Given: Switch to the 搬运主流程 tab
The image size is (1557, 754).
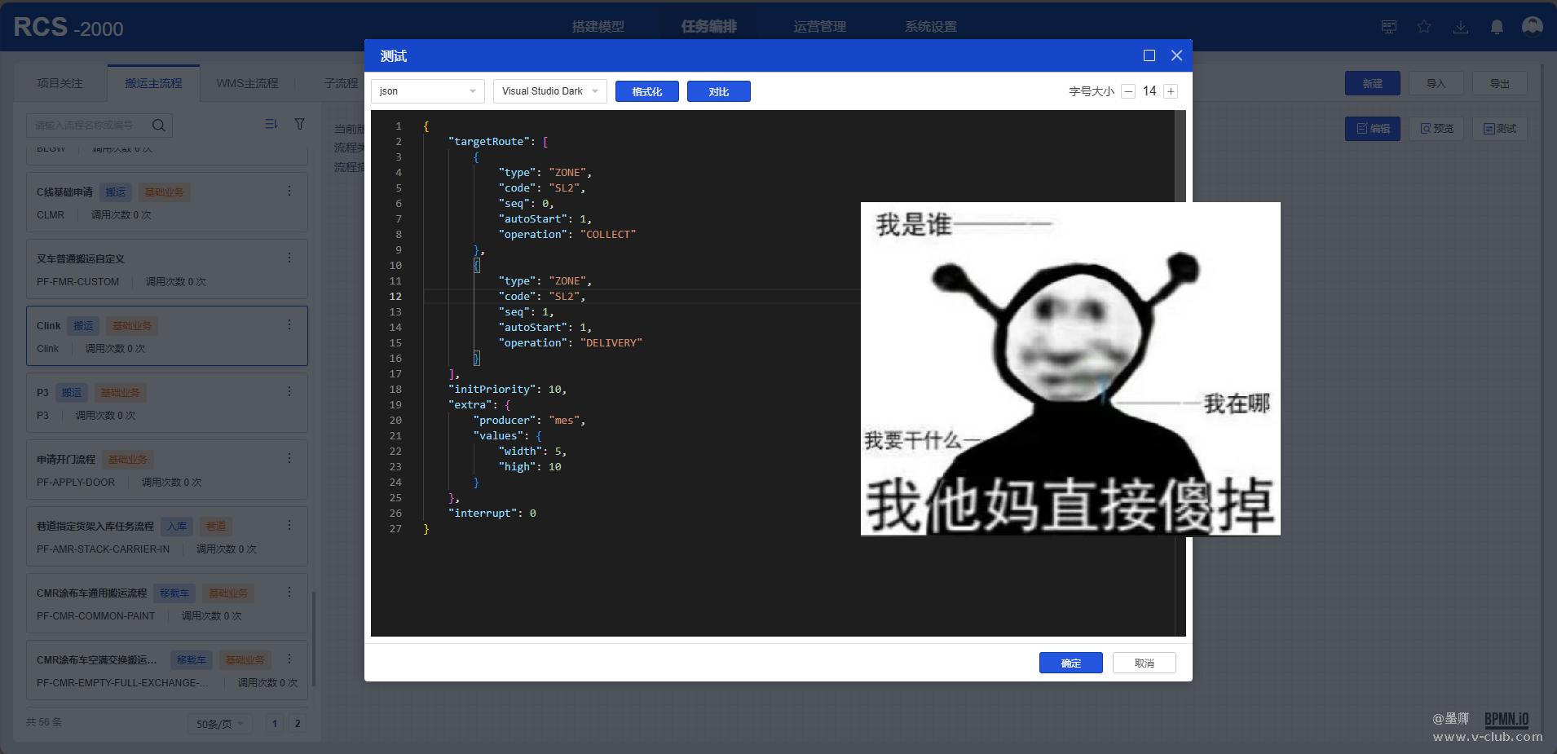Looking at the screenshot, I should pyautogui.click(x=153, y=83).
